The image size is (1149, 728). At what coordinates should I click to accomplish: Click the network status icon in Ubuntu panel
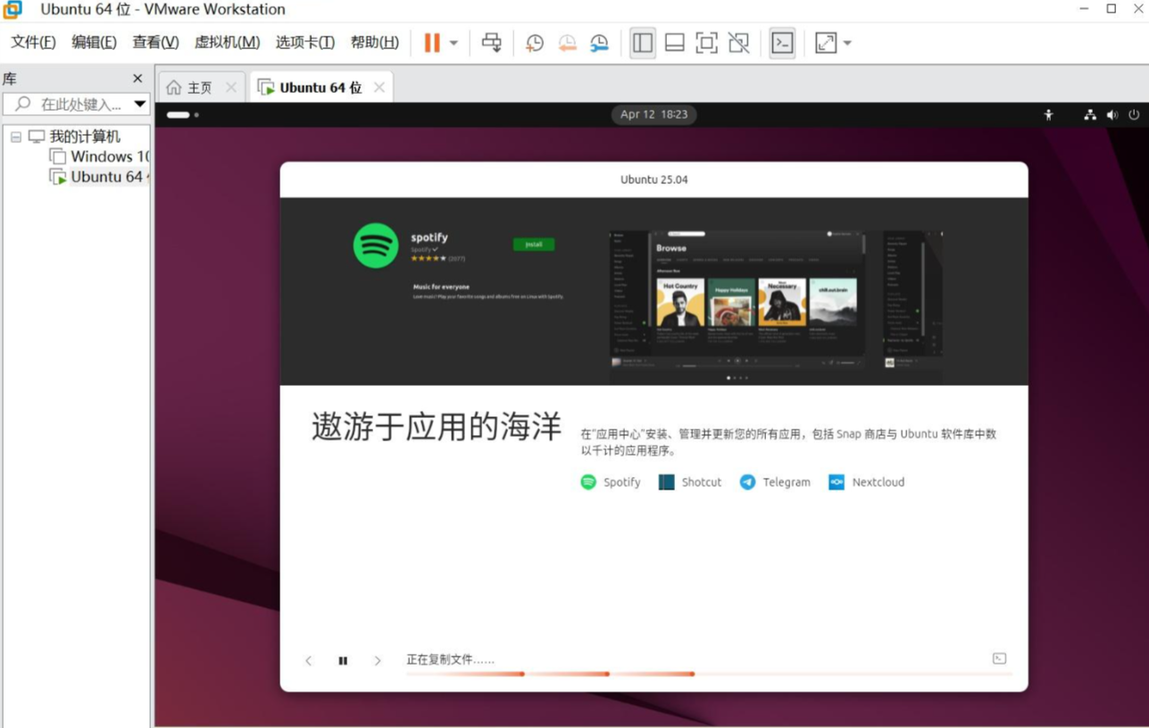pos(1090,115)
